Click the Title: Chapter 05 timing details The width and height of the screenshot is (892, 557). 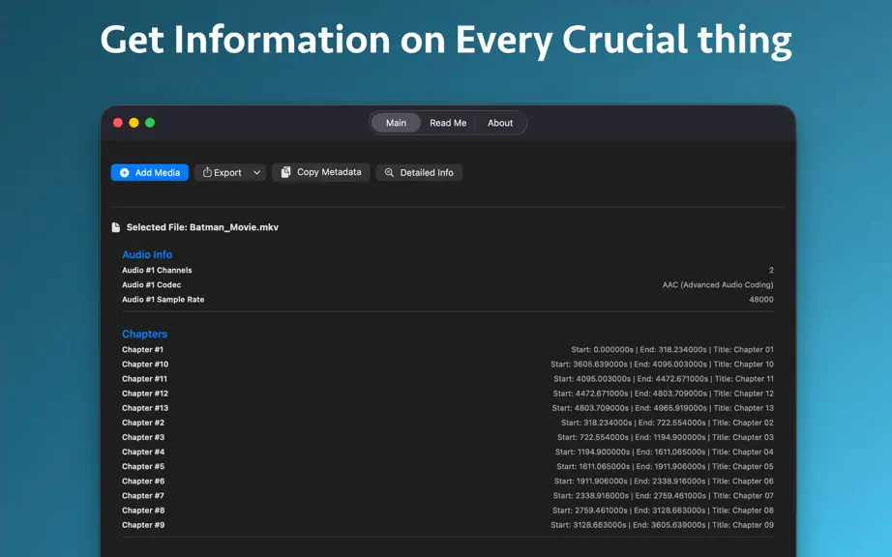665,467
